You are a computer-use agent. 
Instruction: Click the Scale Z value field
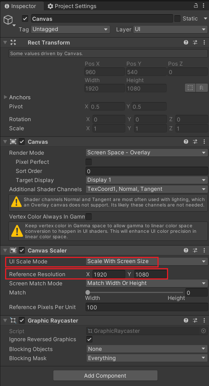point(191,128)
